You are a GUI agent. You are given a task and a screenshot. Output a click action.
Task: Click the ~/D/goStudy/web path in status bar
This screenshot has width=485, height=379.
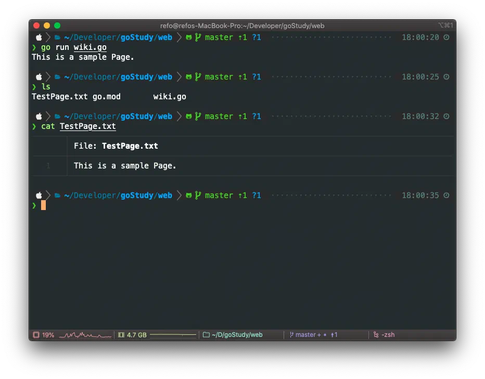[x=237, y=335]
